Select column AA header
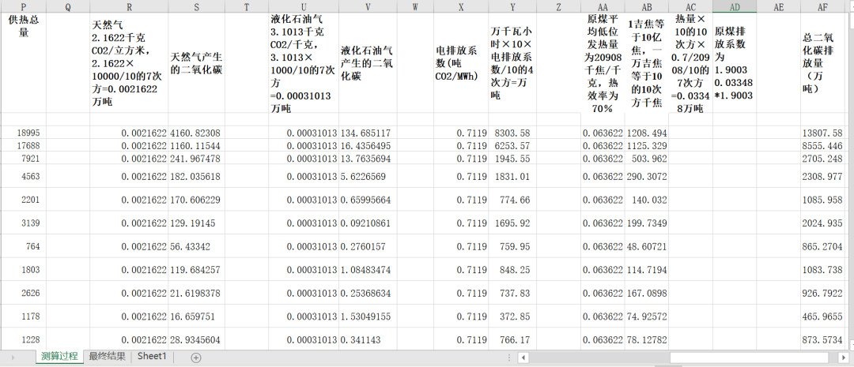This screenshot has width=854, height=367. [x=603, y=6]
